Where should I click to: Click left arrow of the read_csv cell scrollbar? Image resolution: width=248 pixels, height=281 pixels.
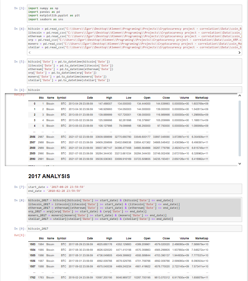click(30, 52)
